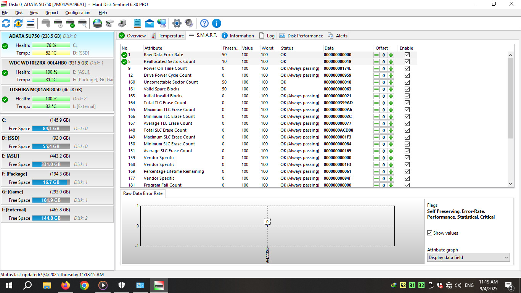Sort by the Data column header
The height and width of the screenshot is (293, 521).
tap(348, 48)
